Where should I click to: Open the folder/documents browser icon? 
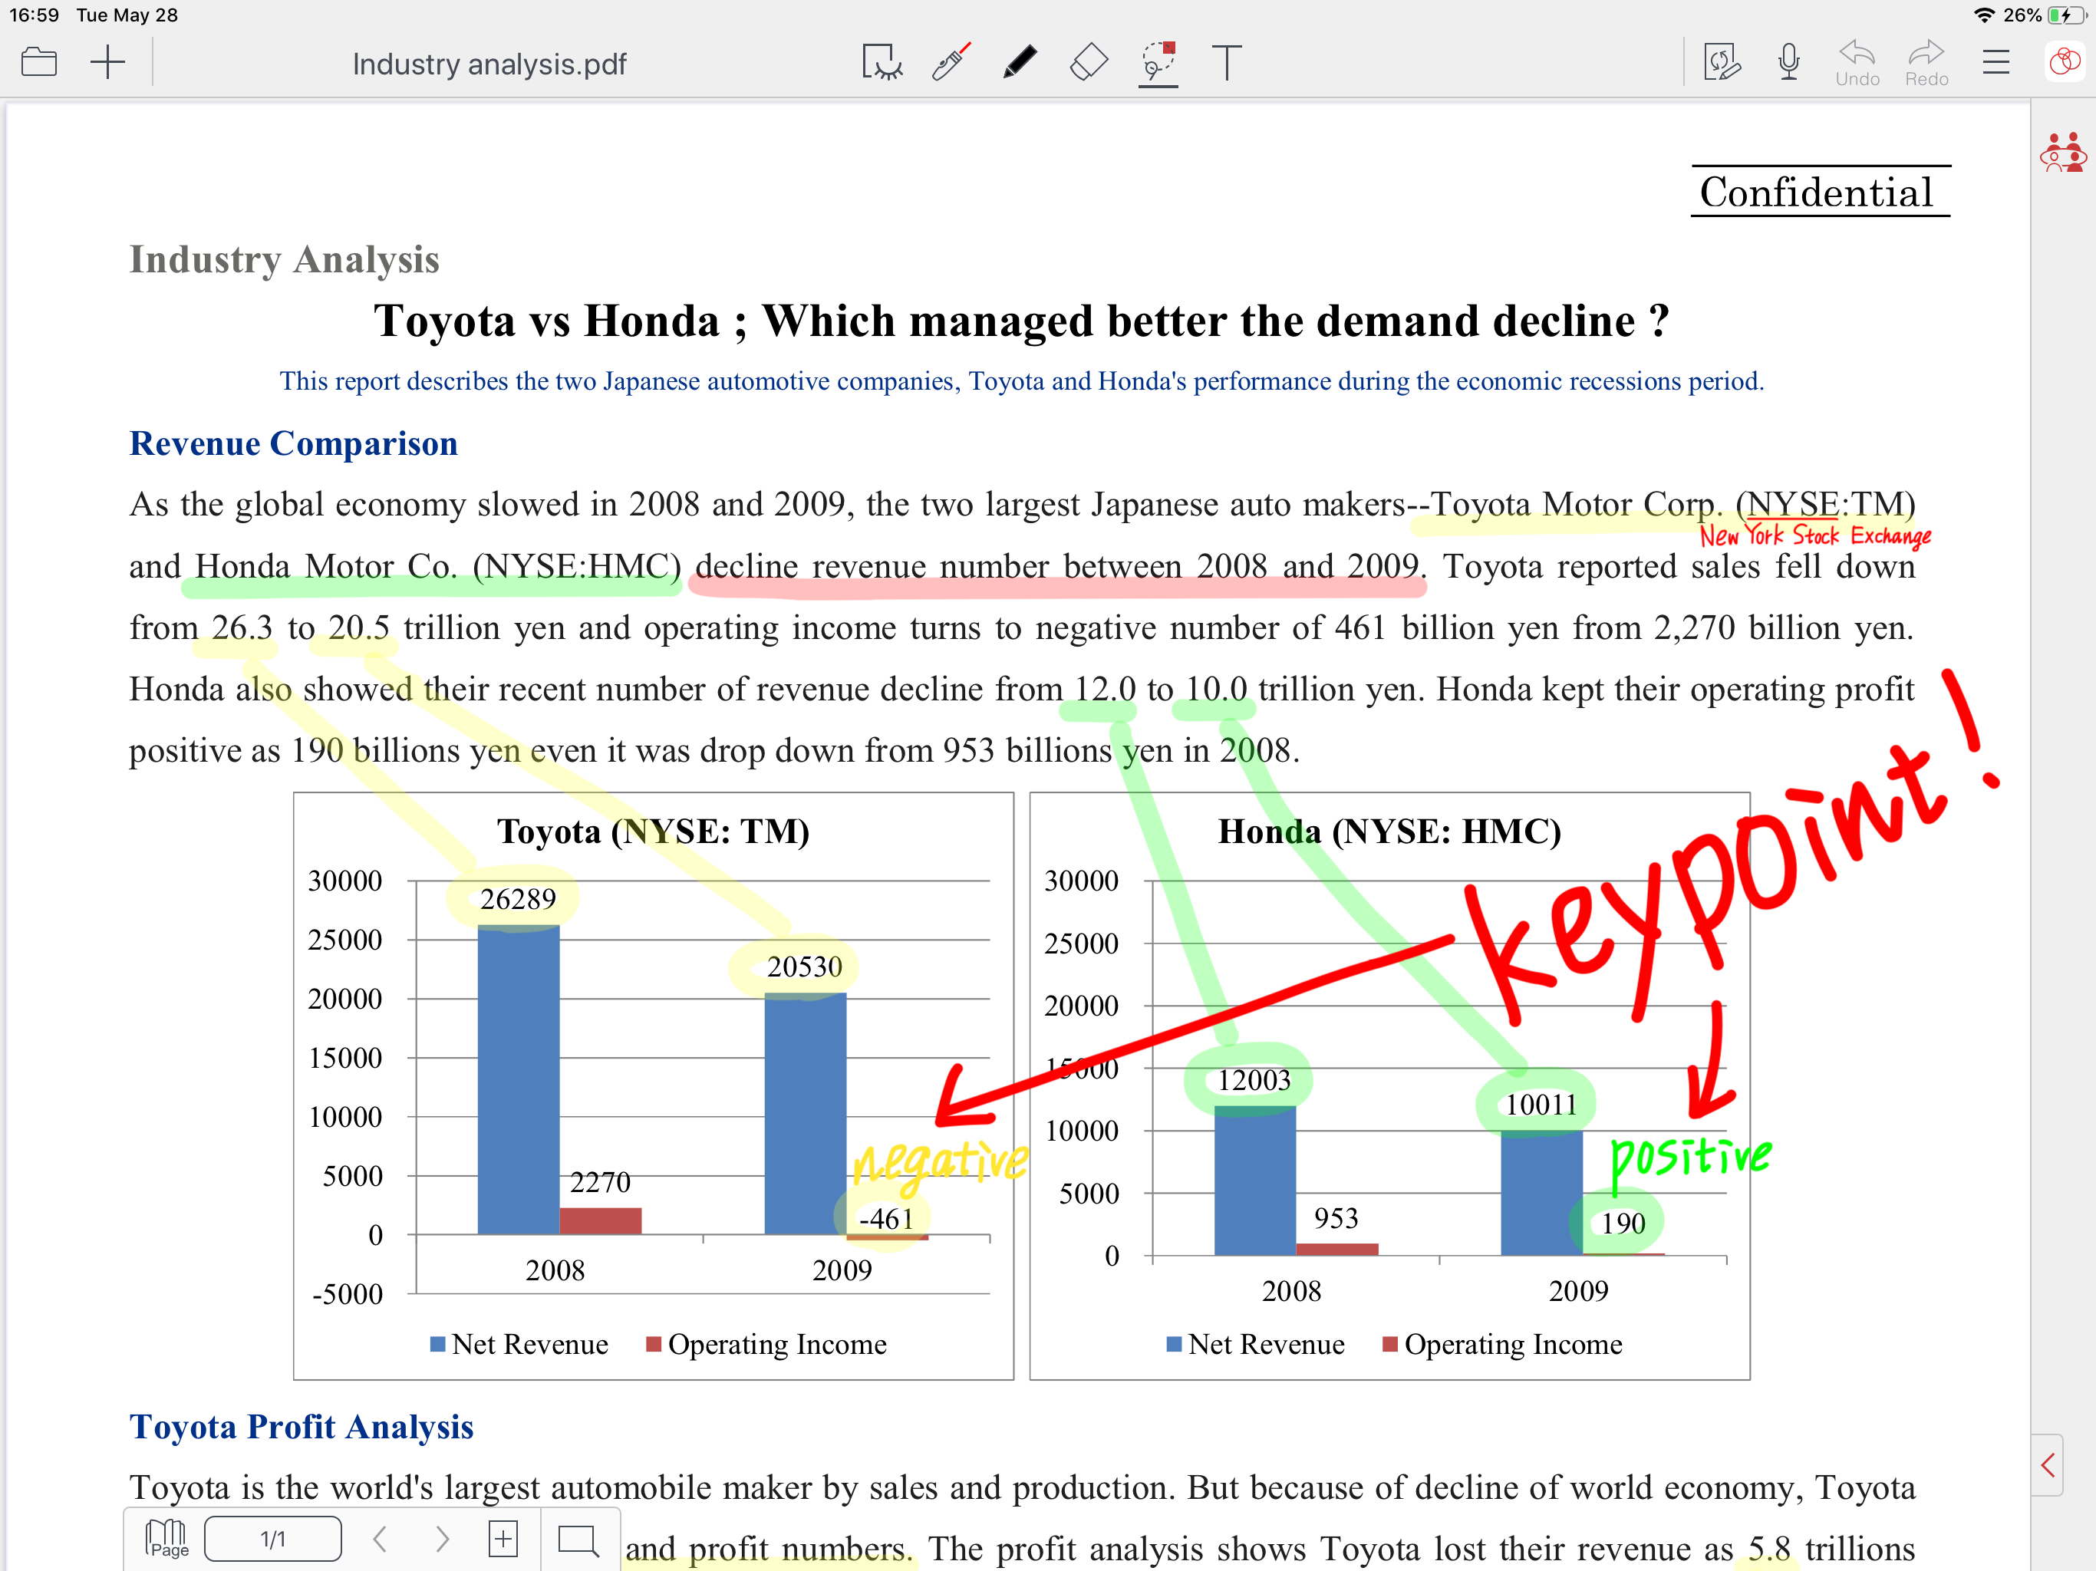[39, 63]
